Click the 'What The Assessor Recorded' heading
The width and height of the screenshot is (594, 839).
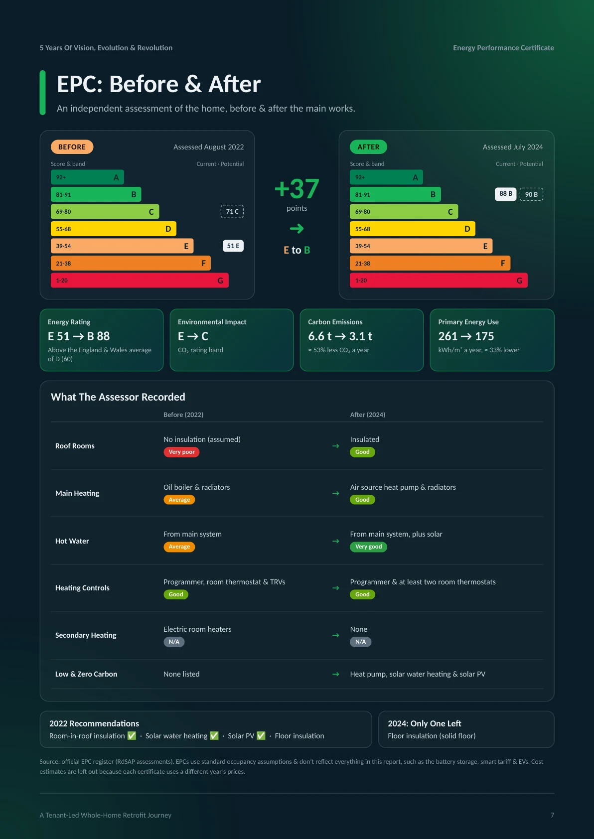coord(118,397)
